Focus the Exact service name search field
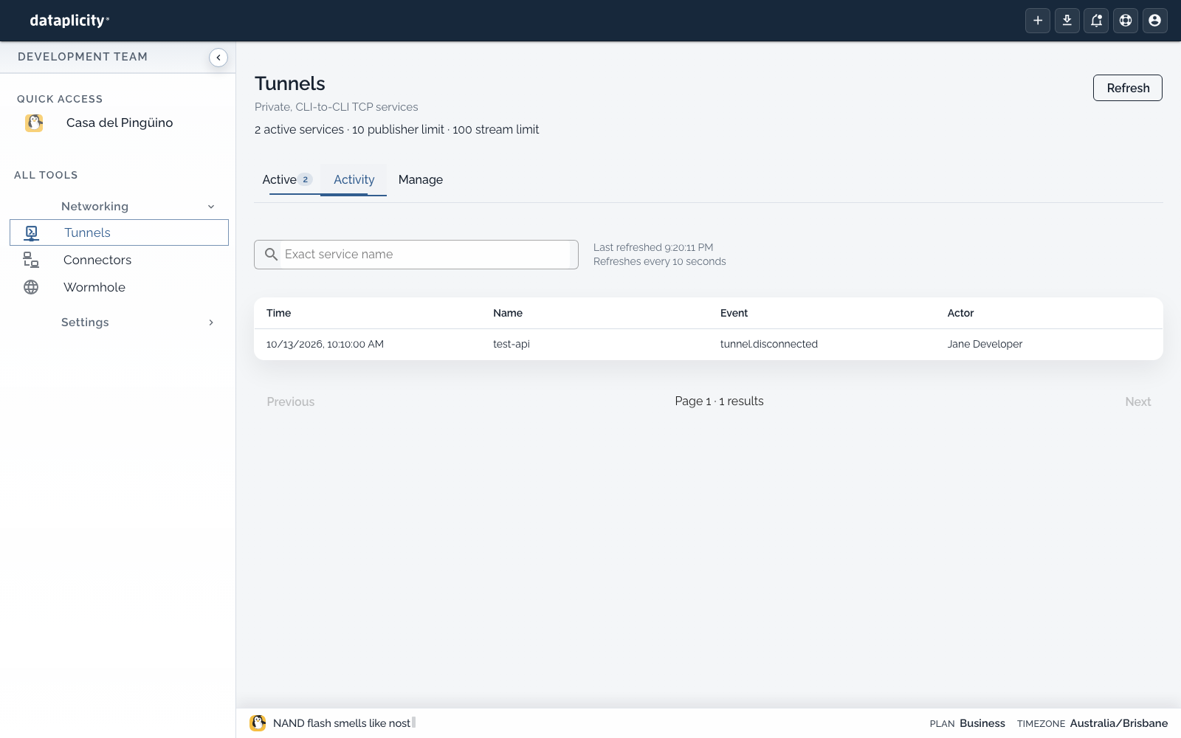1181x738 pixels. 416,255
